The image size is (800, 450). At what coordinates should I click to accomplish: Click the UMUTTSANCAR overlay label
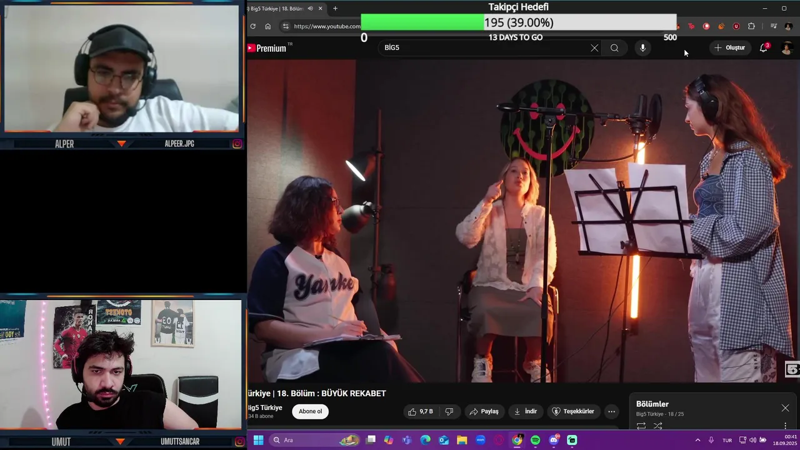(x=179, y=442)
